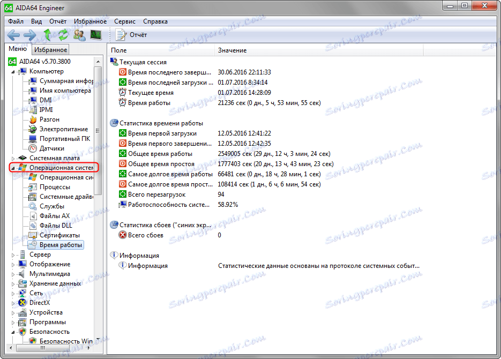Select the Работоспособность системы row
The width and height of the screenshot is (501, 359).
178,205
